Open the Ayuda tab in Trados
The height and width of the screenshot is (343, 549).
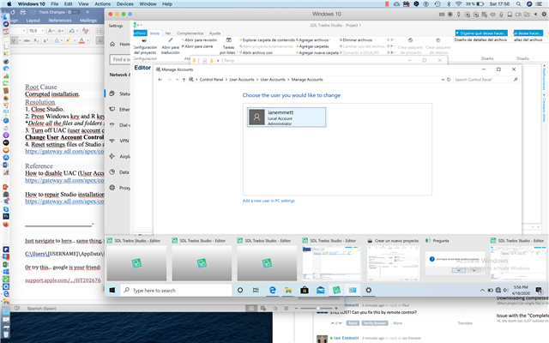coord(214,33)
